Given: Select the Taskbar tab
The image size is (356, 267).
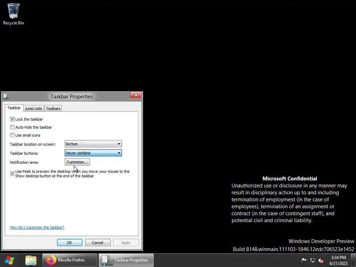Looking at the screenshot, I should (14, 108).
